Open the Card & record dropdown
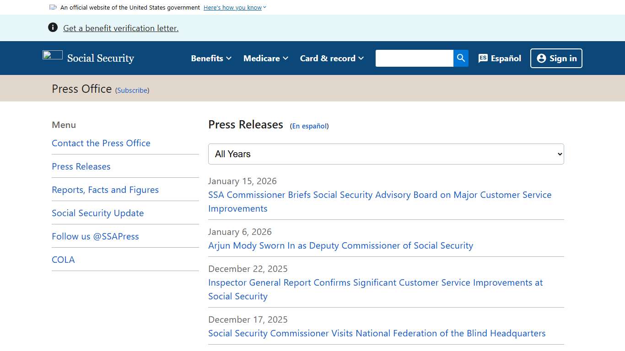This screenshot has height=351, width=625. click(x=331, y=58)
